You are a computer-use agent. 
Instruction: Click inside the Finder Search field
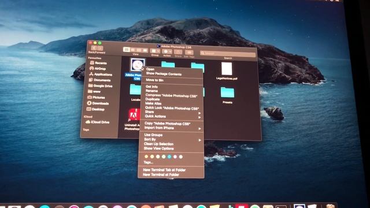(x=228, y=54)
